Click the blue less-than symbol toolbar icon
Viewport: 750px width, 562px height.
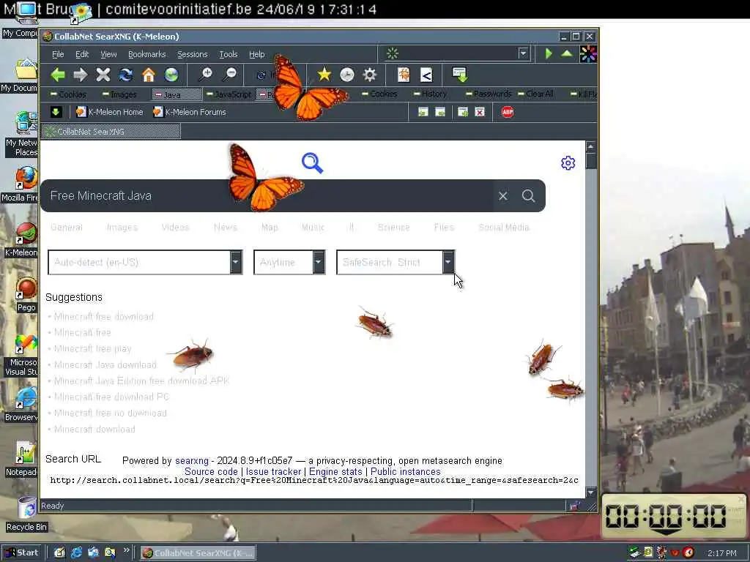pos(426,75)
